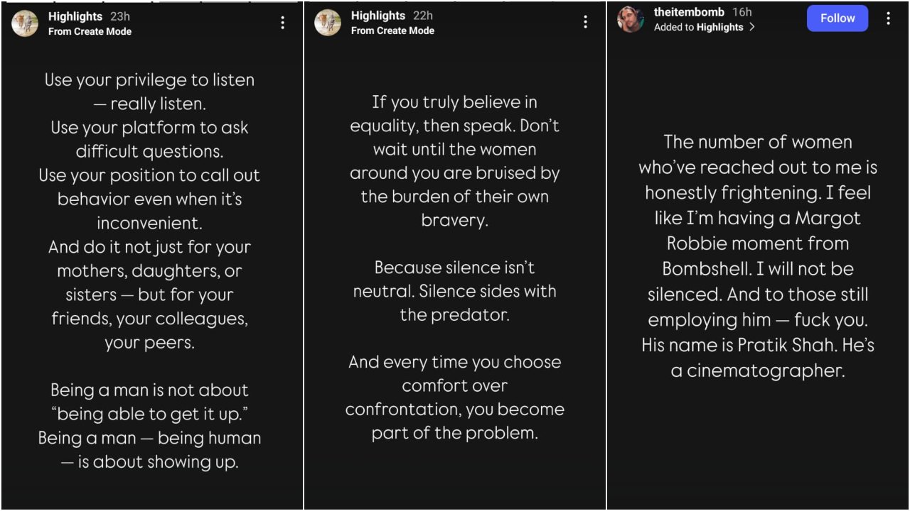Viewport: 910px width, 511px height.
Task: Open the theitembomb username link
Action: tap(689, 12)
